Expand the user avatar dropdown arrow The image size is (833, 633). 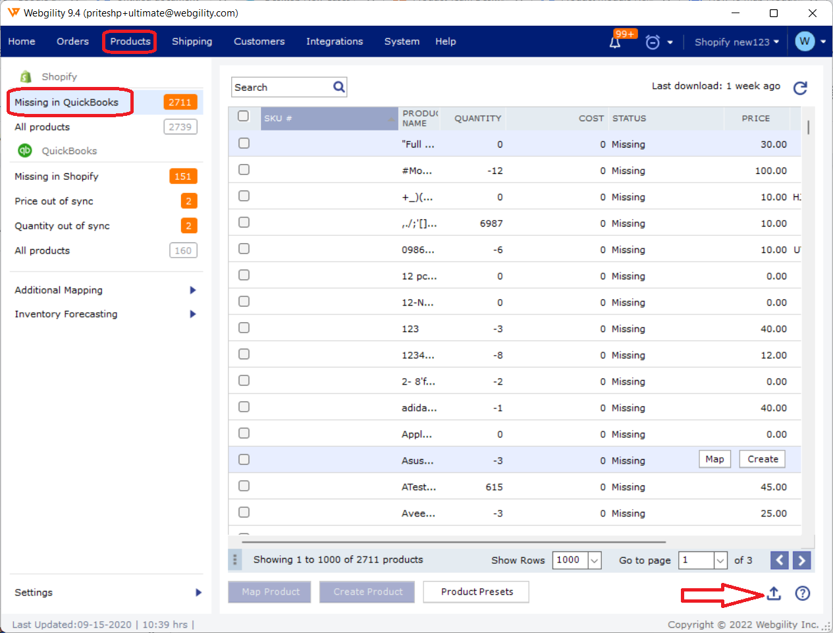[823, 41]
